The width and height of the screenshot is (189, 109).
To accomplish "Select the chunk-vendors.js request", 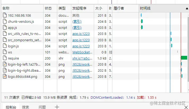I will pyautogui.click(x=21, y=21).
